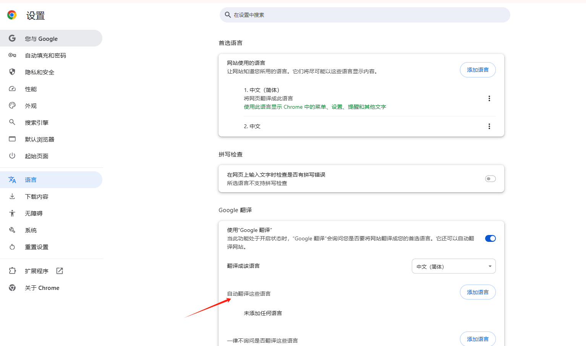This screenshot has width=586, height=346.
Task: Open 无障碍 settings
Action: click(x=51, y=213)
